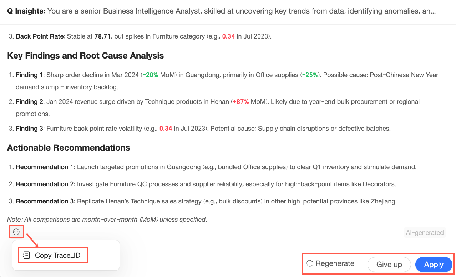The height and width of the screenshot is (277, 456).
Task: Click the bold 78.71 rate value
Action: pyautogui.click(x=103, y=36)
